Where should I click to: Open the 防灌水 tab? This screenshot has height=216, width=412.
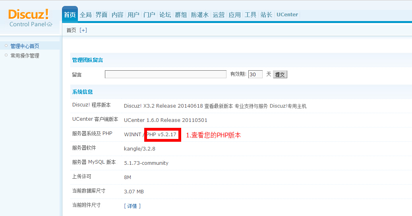pyautogui.click(x=200, y=15)
